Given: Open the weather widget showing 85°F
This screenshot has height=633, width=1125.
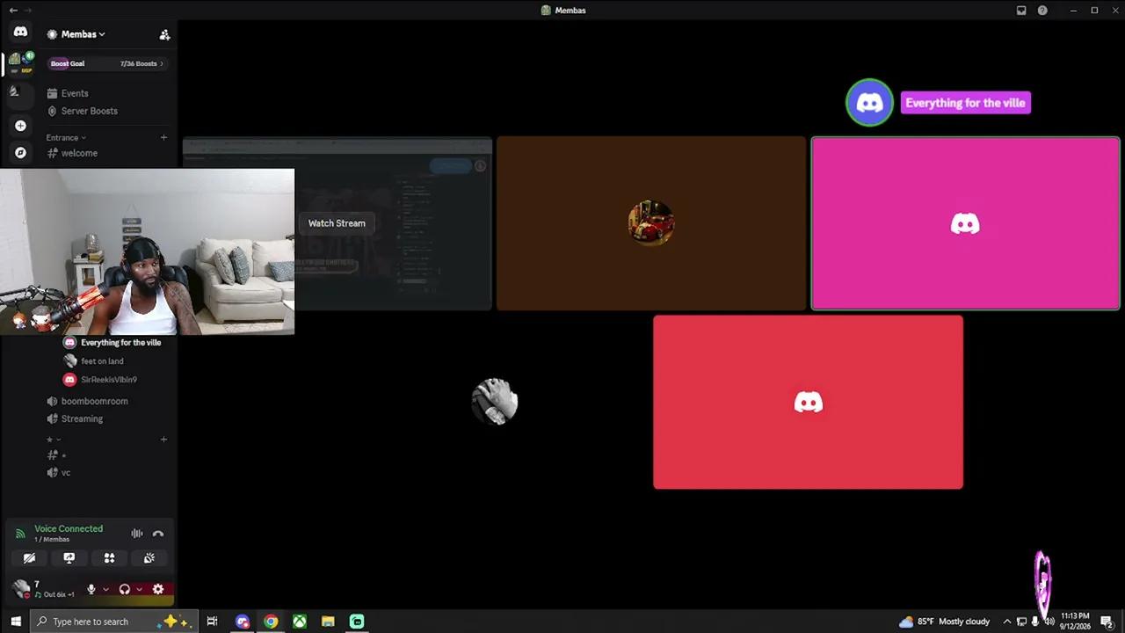Looking at the screenshot, I should [944, 622].
